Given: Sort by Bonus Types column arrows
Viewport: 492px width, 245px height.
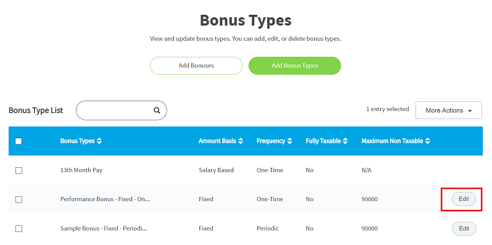Looking at the screenshot, I should [99, 141].
